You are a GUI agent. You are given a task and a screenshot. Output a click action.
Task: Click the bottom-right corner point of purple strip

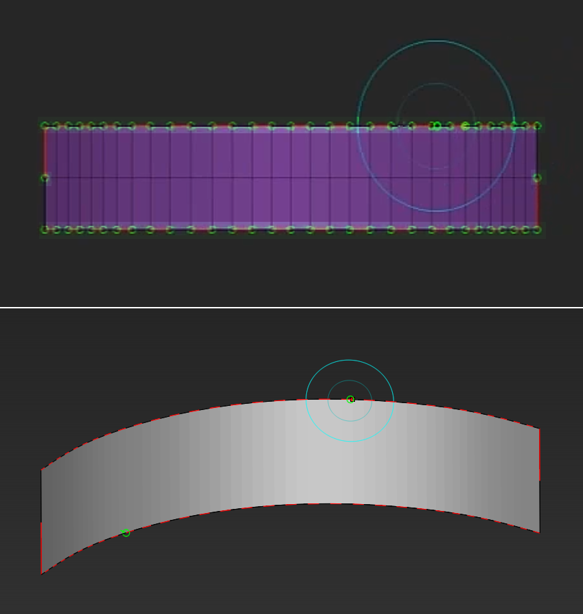pyautogui.click(x=537, y=230)
